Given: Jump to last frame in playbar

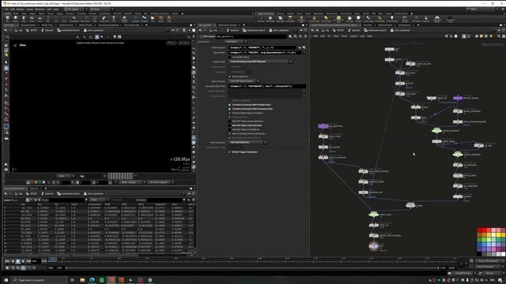Looking at the screenshot, I should [x=28, y=261].
